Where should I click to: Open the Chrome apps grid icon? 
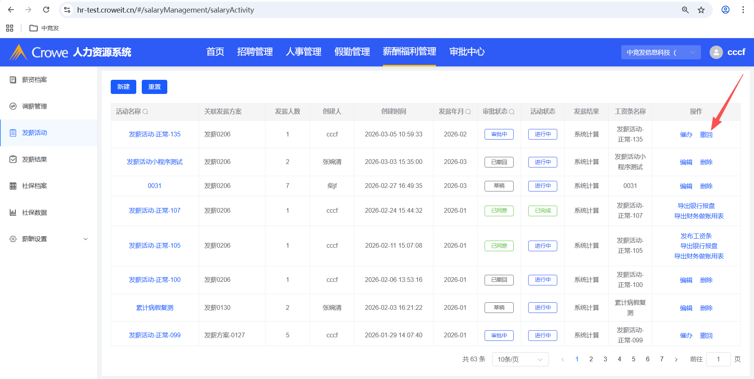pyautogui.click(x=10, y=28)
